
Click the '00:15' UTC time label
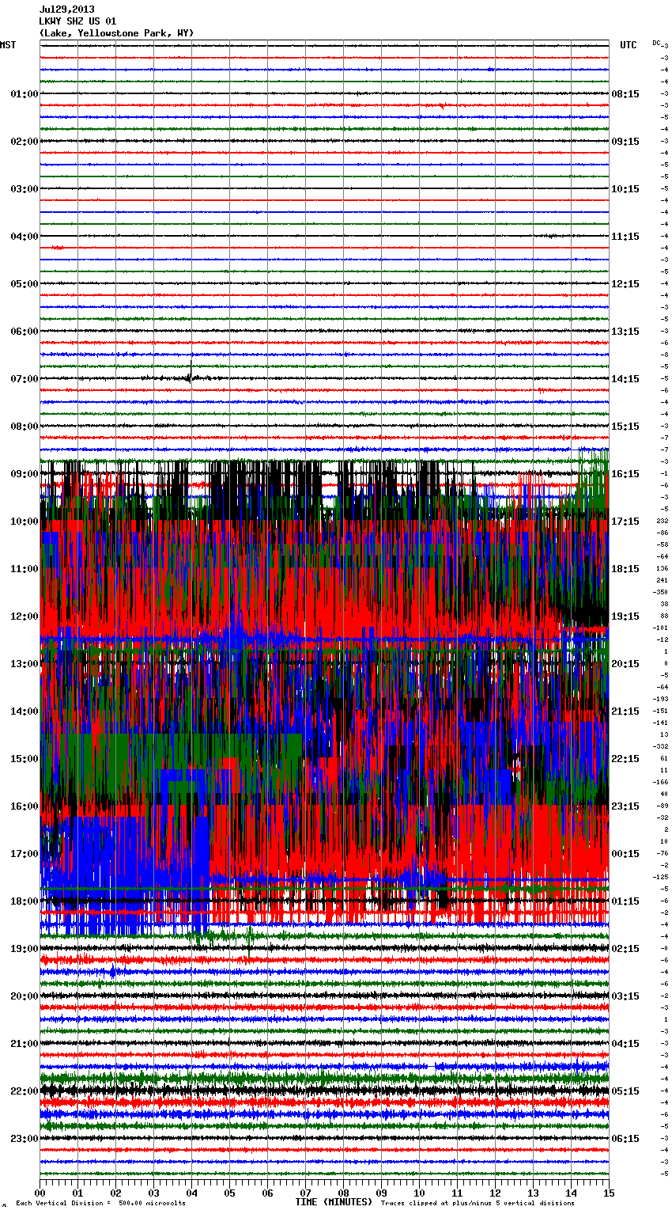[625, 854]
